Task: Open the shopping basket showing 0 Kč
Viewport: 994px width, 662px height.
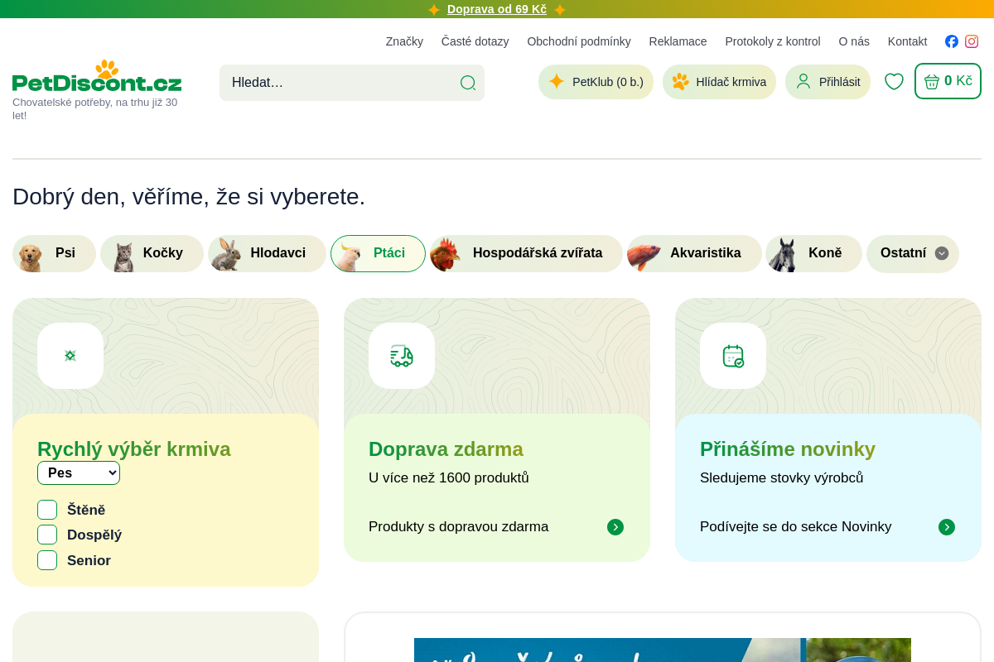Action: [948, 80]
